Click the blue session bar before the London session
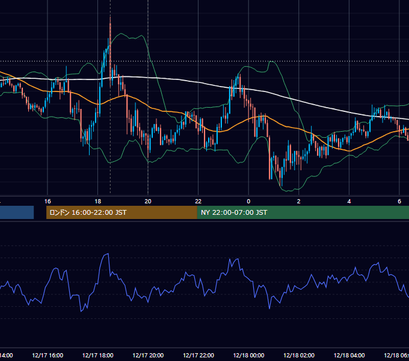The image size is (409, 361). [x=17, y=212]
